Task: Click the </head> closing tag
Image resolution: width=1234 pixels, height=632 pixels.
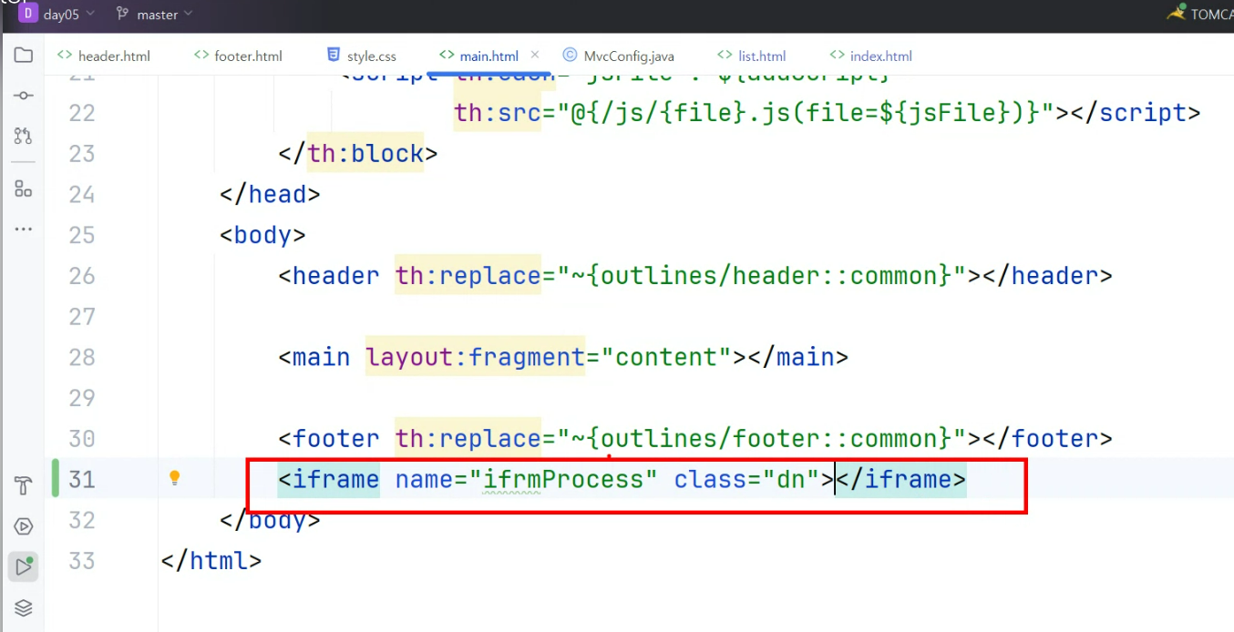Action: [270, 194]
